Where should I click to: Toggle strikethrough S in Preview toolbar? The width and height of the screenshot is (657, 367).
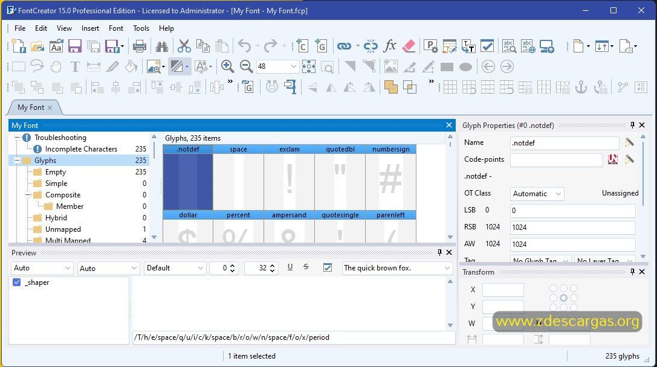point(306,267)
